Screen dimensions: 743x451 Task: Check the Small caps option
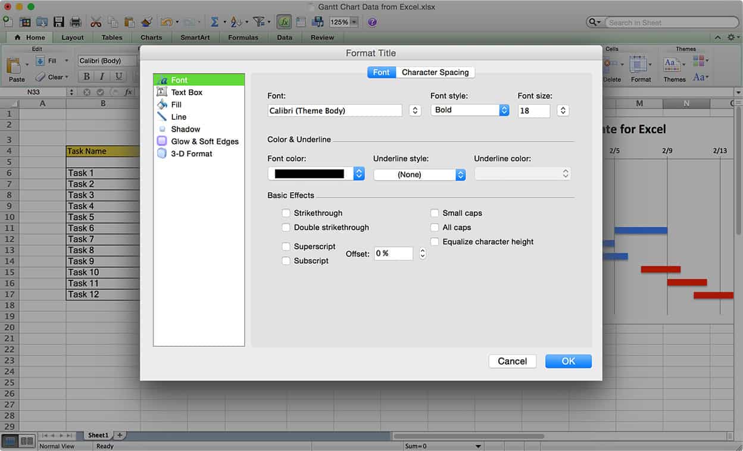435,213
